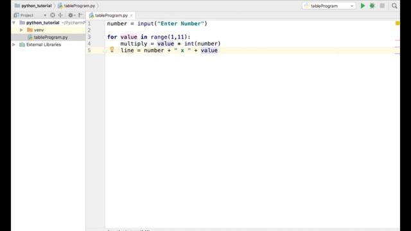Screen dimensions: 411x231
Task: Stop the running process
Action: tap(382, 6)
